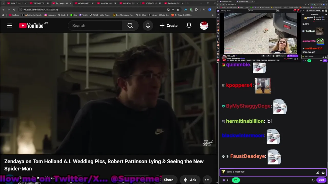Open the Twitch notification bell dropdown under the stream

click(269, 56)
